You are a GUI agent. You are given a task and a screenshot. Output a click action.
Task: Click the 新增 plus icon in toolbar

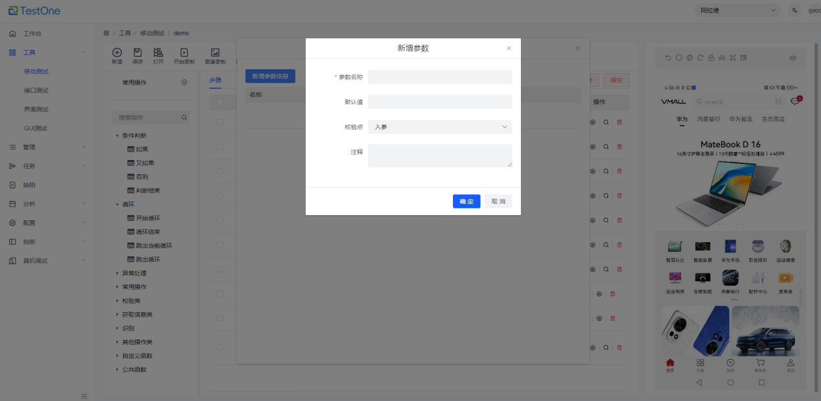[x=117, y=53]
